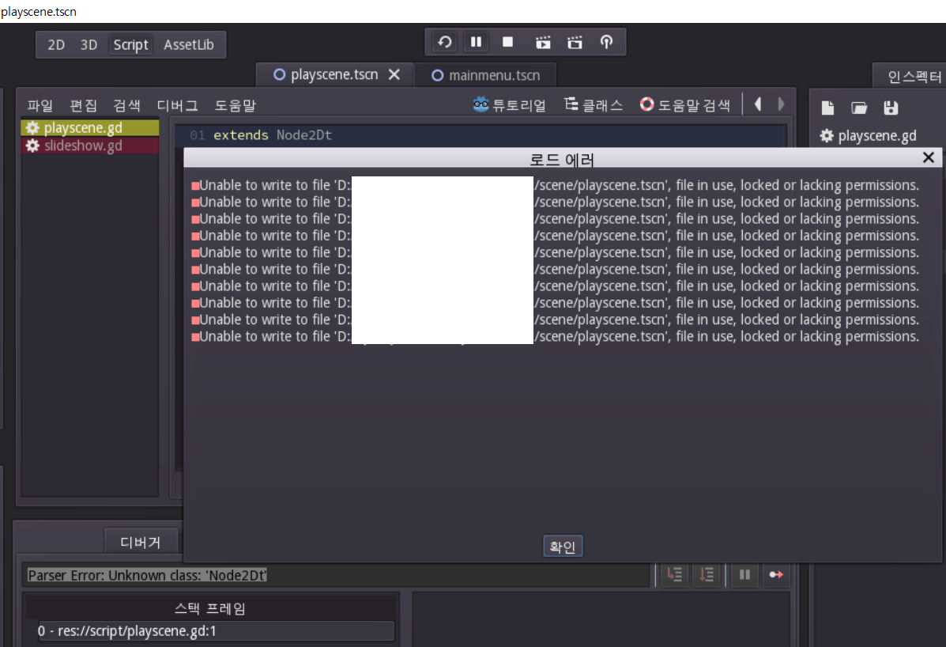Click debugger Step Over icon
The width and height of the screenshot is (946, 647).
click(x=706, y=574)
